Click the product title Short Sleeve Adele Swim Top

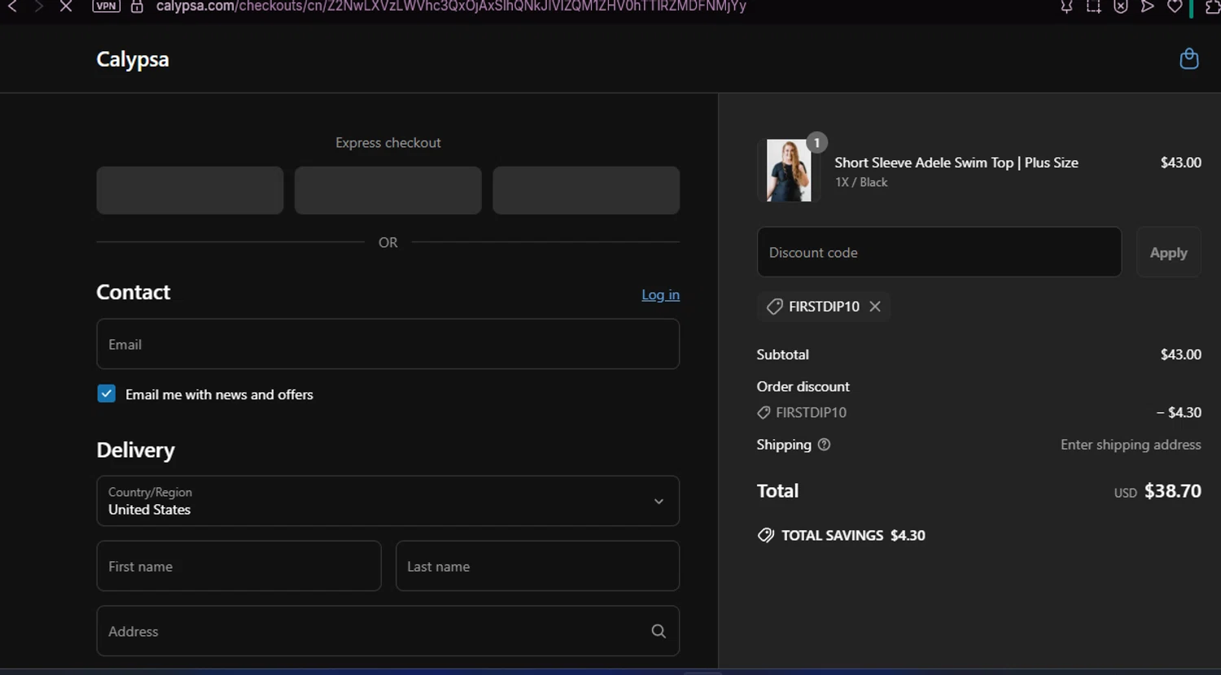point(956,163)
